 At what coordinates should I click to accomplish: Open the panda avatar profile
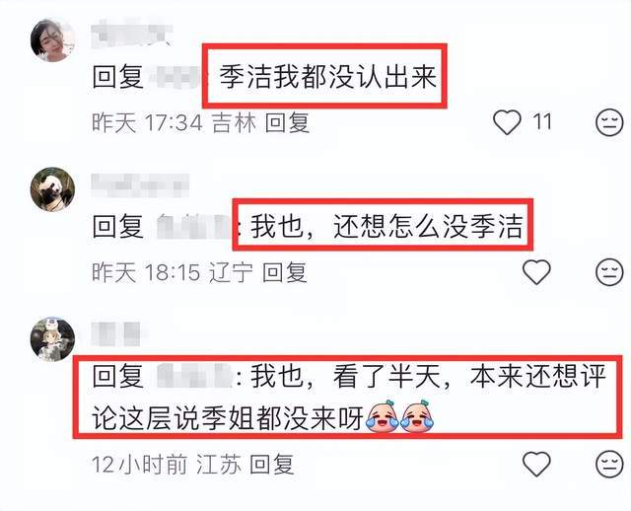click(x=52, y=189)
